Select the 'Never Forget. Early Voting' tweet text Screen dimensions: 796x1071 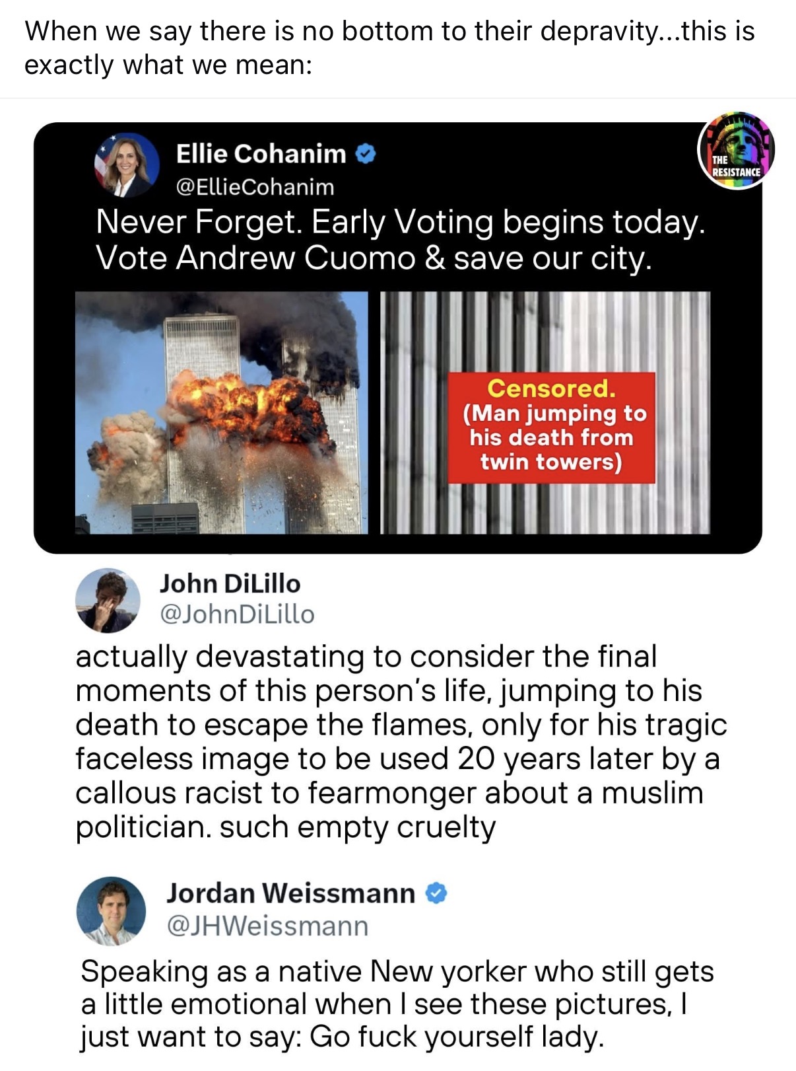tap(400, 239)
